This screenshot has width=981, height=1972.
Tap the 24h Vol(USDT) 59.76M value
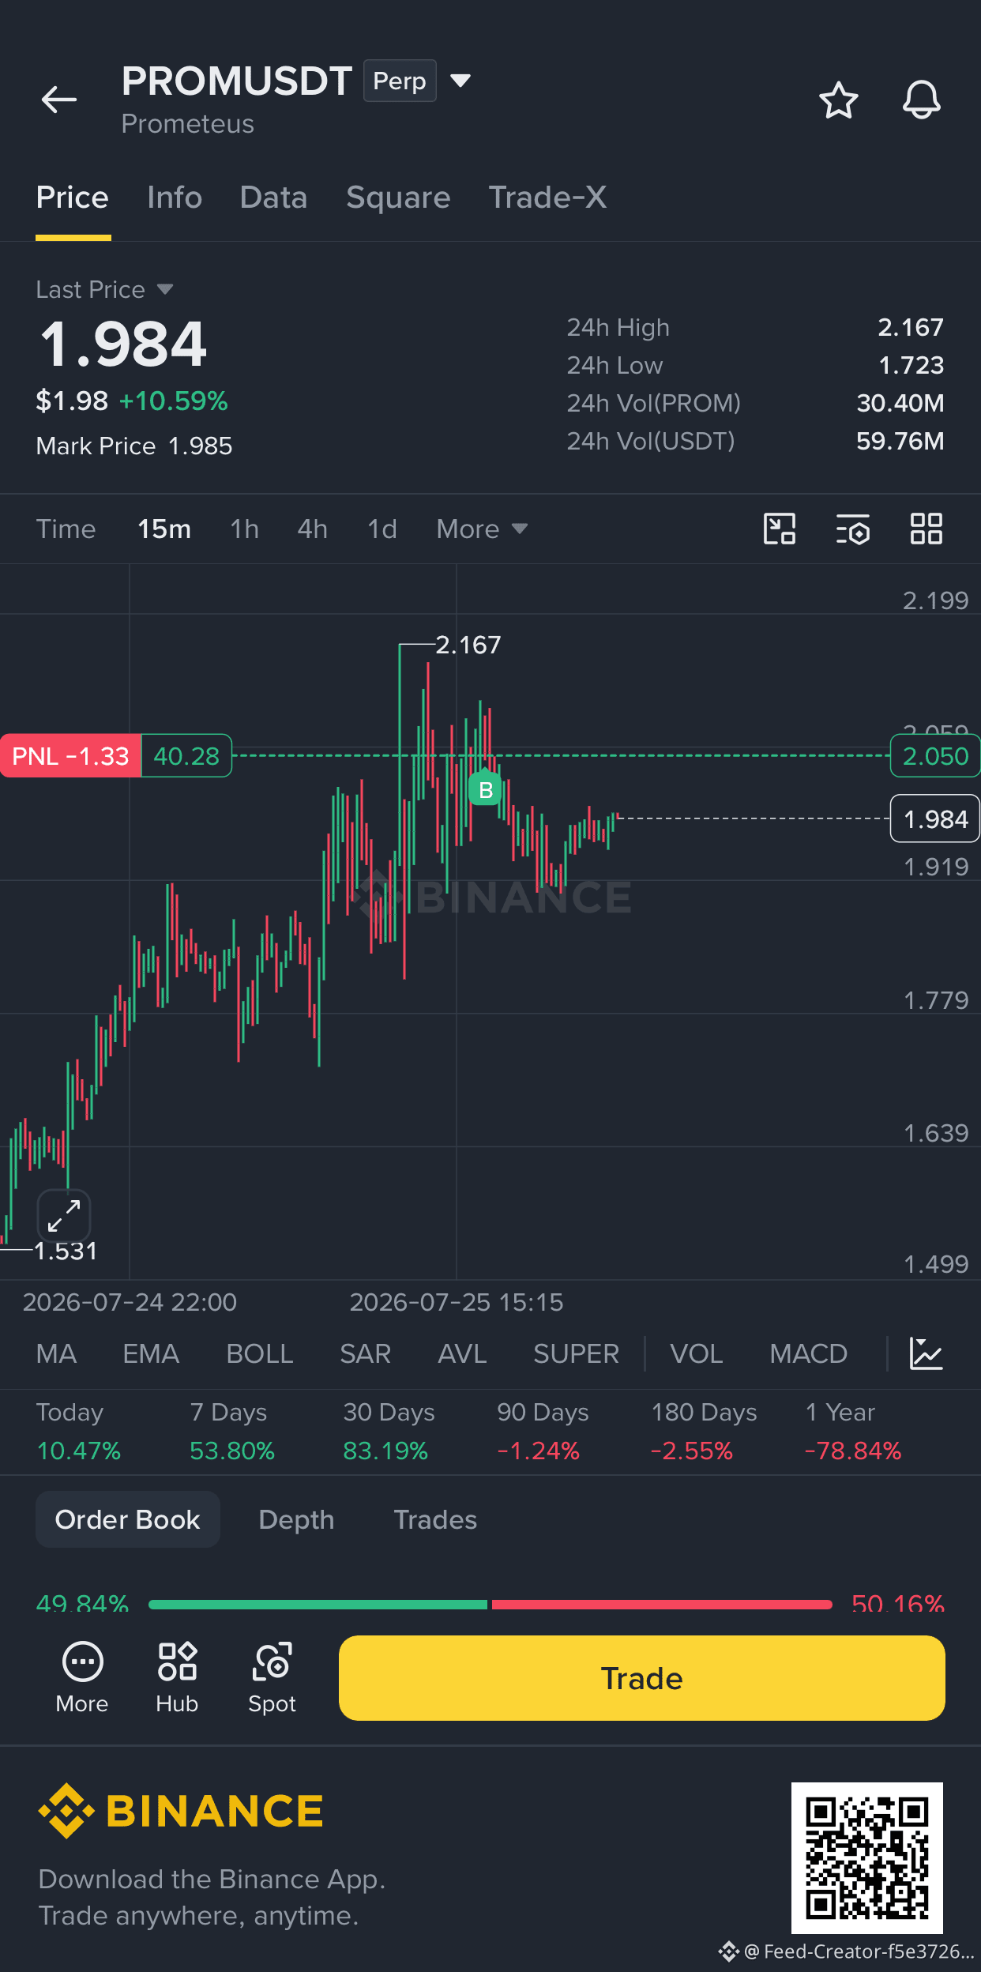pos(900,441)
